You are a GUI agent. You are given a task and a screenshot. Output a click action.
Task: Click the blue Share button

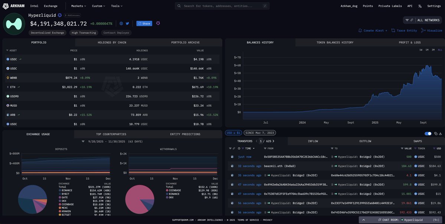pyautogui.click(x=144, y=23)
